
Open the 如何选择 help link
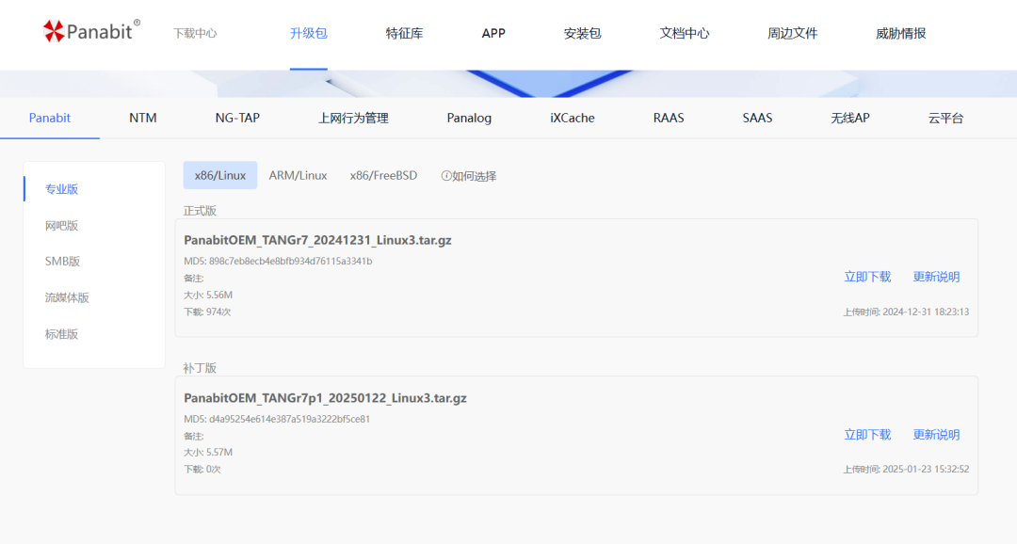pyautogui.click(x=474, y=176)
